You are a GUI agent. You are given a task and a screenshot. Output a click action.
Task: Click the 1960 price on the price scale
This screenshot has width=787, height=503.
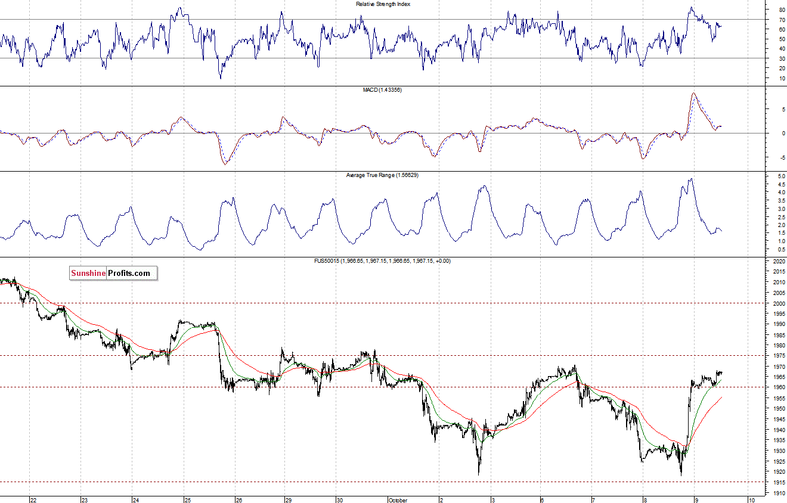[779, 387]
